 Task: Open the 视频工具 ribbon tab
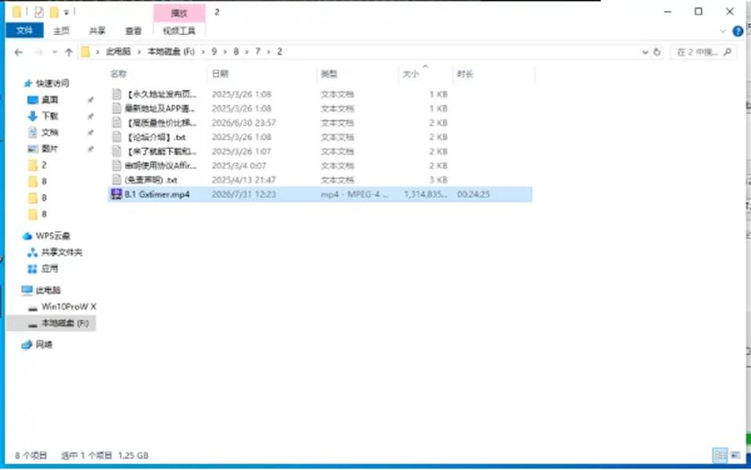[179, 30]
